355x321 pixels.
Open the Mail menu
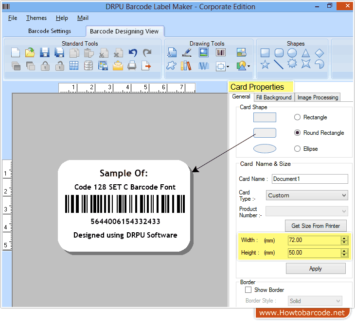tap(83, 18)
